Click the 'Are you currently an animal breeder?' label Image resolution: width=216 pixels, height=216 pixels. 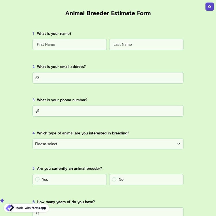[69, 168]
